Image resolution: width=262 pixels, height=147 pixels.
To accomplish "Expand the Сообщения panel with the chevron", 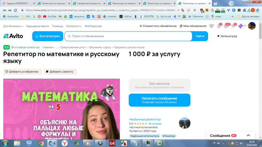I will [248, 135].
